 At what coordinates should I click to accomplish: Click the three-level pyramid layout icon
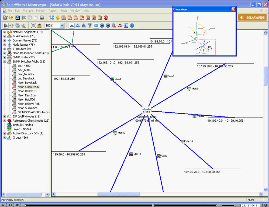click(x=84, y=26)
